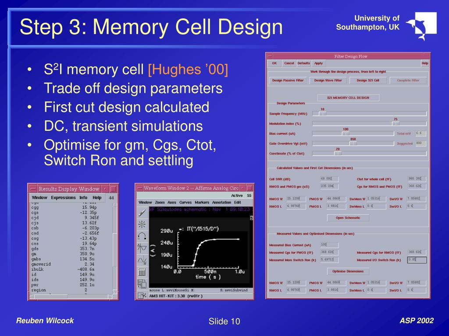Image resolution: width=449 pixels, height=336 pixels.
Task: Open Curves menu in Waveform Window
Action: [185, 202]
